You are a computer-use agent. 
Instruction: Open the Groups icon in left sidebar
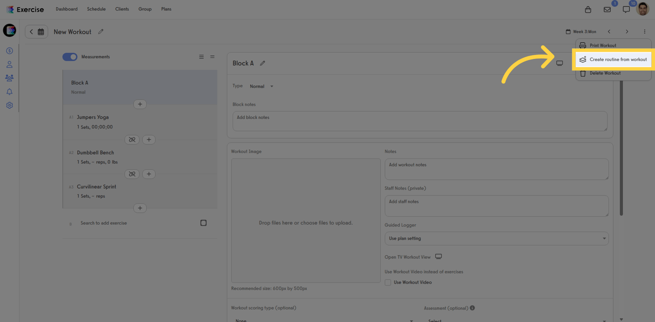pyautogui.click(x=9, y=78)
